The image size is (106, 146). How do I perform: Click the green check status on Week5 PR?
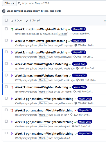pyautogui.click(x=69, y=53)
